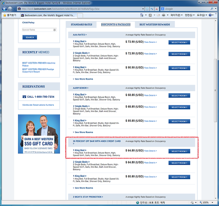Open the Safety (안전) menu

click(190, 15)
